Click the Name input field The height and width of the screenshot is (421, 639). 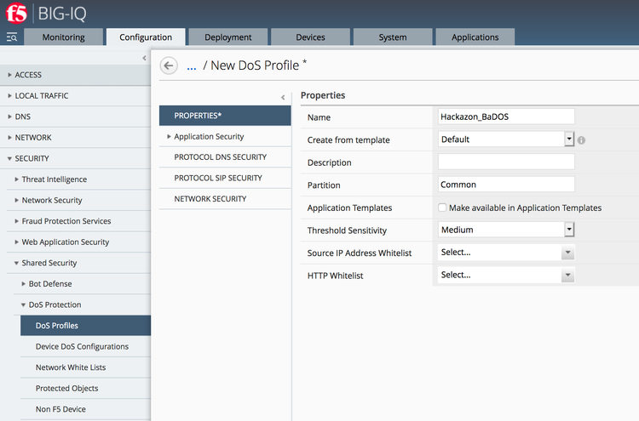click(x=506, y=117)
